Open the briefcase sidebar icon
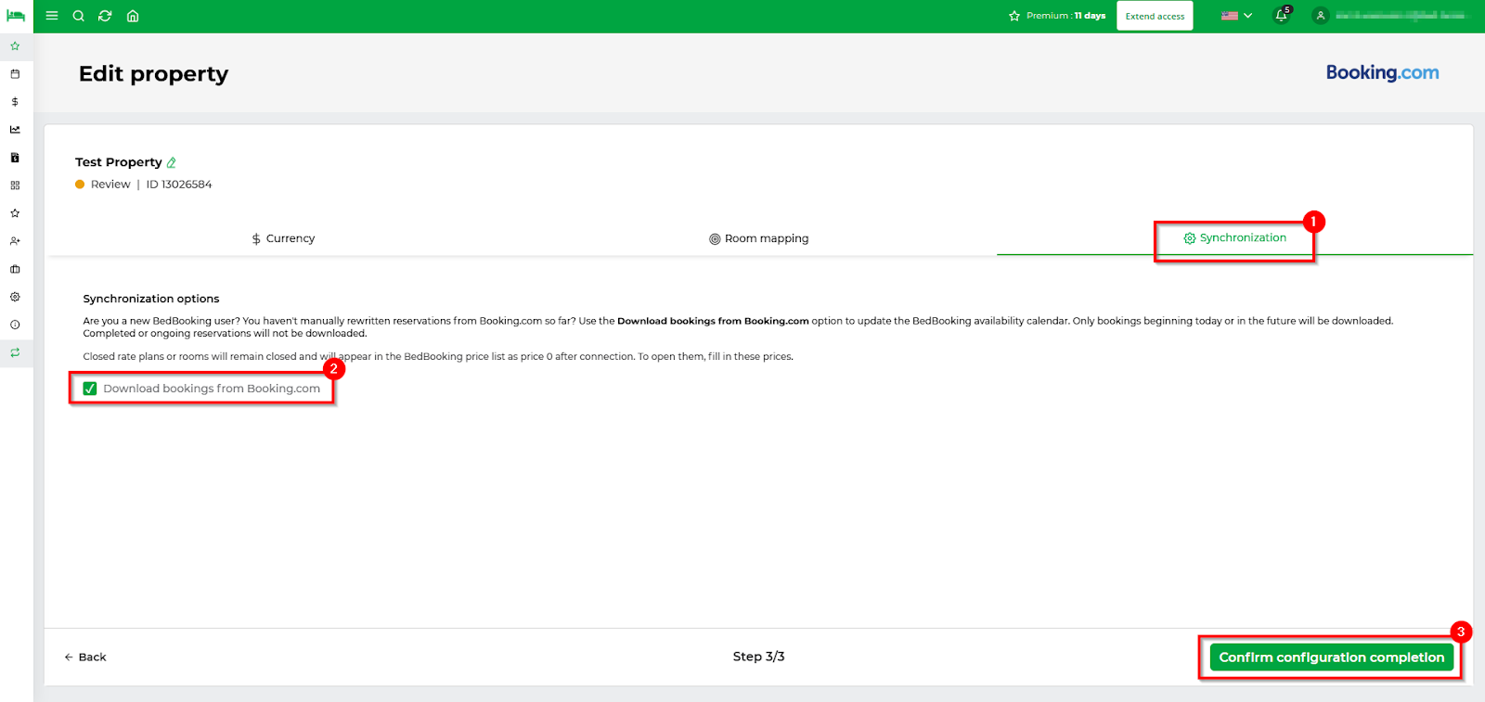 tap(15, 269)
